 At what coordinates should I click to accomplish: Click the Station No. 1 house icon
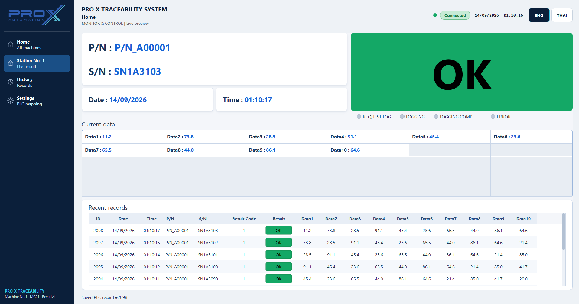click(x=11, y=63)
